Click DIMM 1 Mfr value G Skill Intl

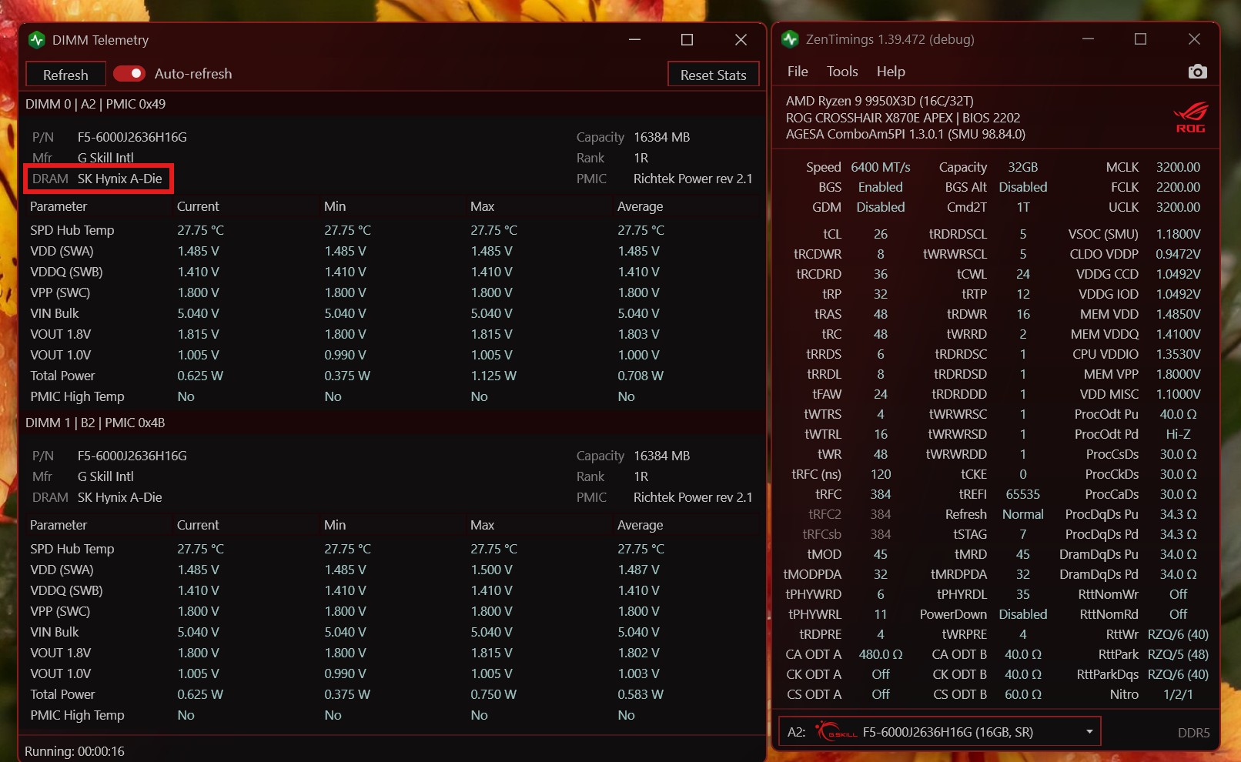105,477
